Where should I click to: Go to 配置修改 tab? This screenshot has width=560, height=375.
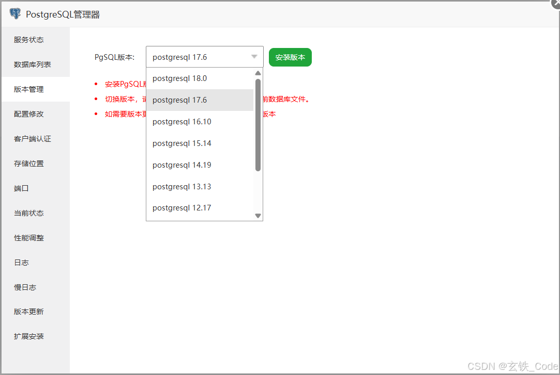click(35, 114)
